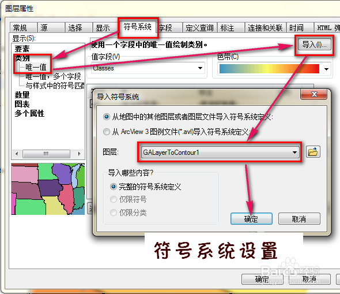The image size is (340, 294).
Task: Click 确定 in 图层属性 window
Action: [262, 279]
